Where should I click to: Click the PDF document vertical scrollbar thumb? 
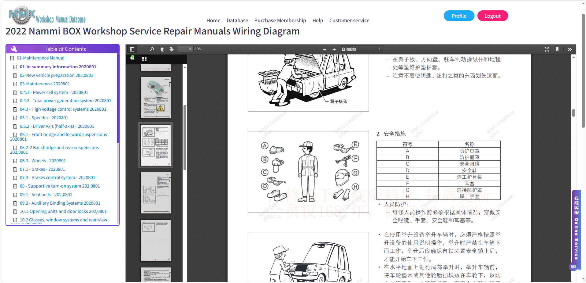[574, 113]
